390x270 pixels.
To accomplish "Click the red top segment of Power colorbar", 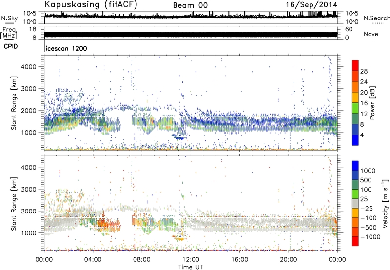I will [355, 66].
